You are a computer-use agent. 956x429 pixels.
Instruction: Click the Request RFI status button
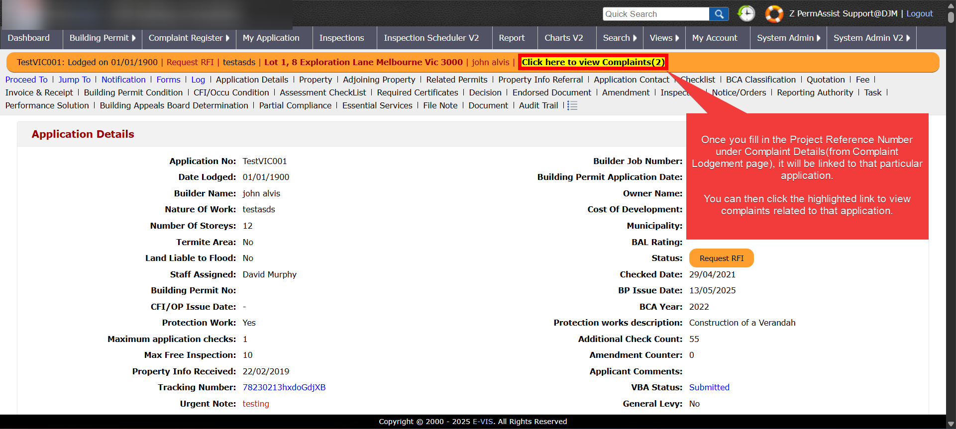[x=721, y=258]
